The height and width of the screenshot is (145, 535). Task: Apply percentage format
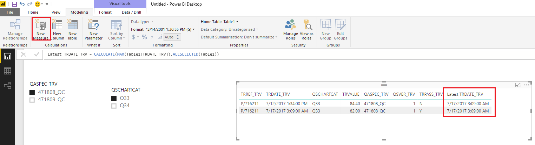pyautogui.click(x=144, y=37)
